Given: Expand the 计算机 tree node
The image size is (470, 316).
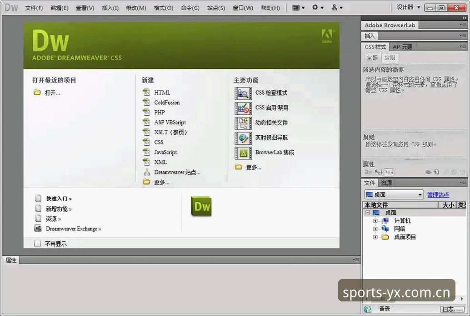Looking at the screenshot, I should pyautogui.click(x=375, y=221).
